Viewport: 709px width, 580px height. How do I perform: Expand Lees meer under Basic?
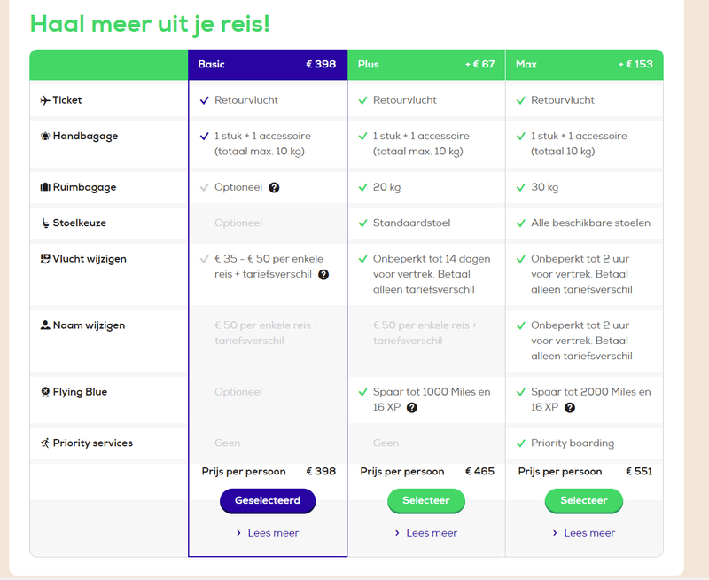[x=268, y=533]
